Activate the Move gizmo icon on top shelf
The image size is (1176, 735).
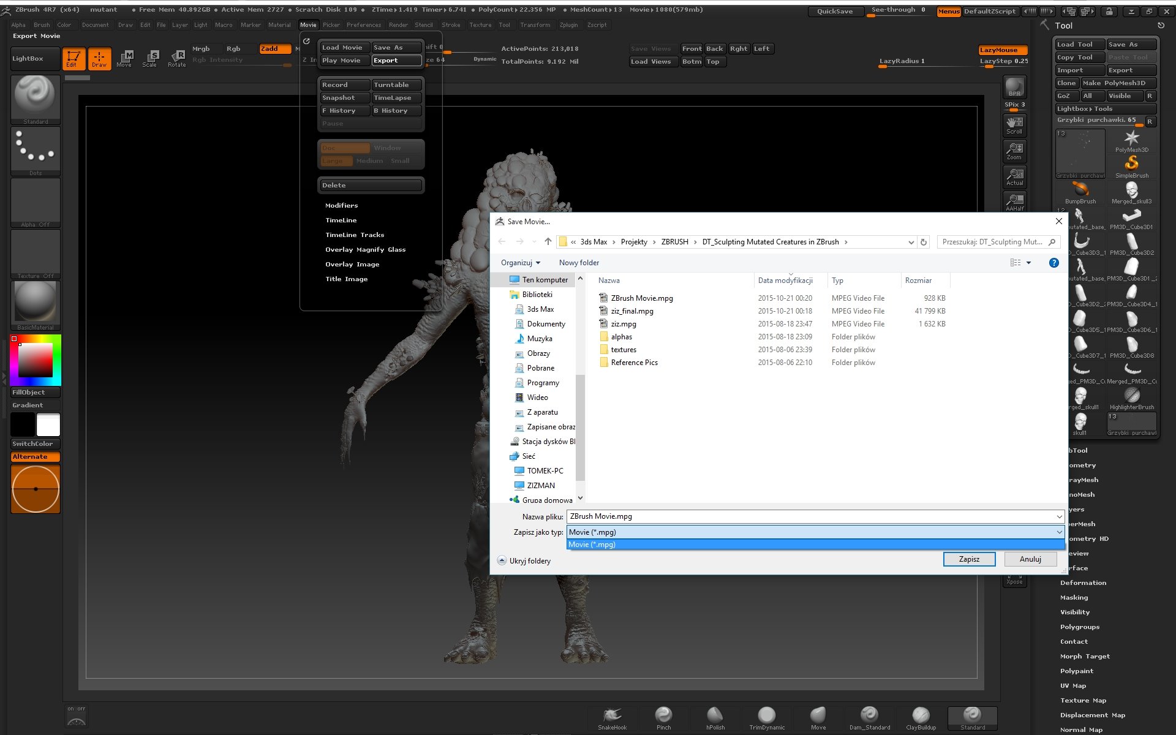[125, 58]
